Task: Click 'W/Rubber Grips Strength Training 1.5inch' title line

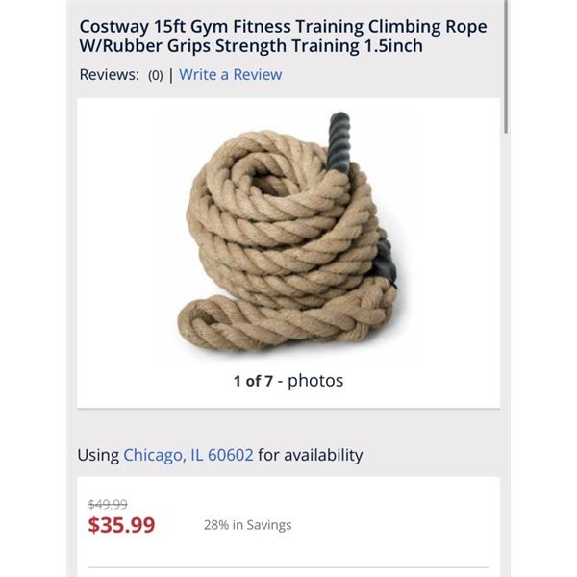Action: tap(251, 46)
